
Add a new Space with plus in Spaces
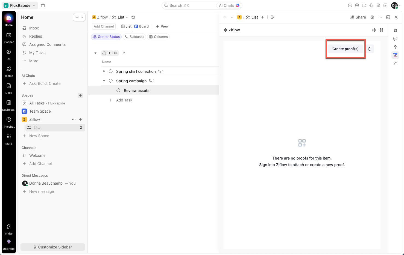click(80, 95)
